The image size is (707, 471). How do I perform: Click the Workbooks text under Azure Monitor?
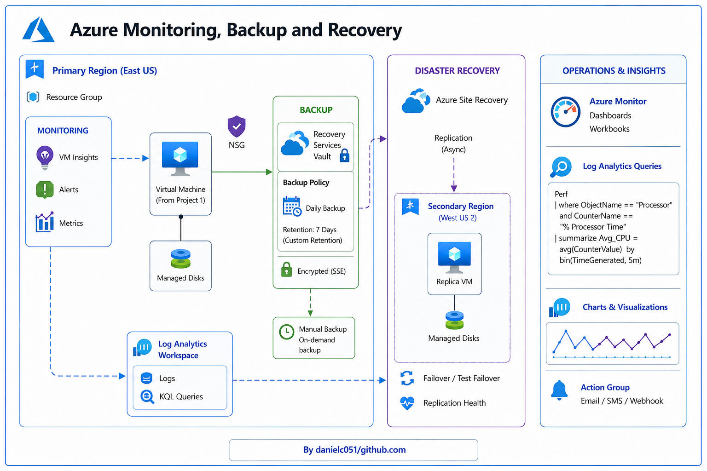(609, 129)
